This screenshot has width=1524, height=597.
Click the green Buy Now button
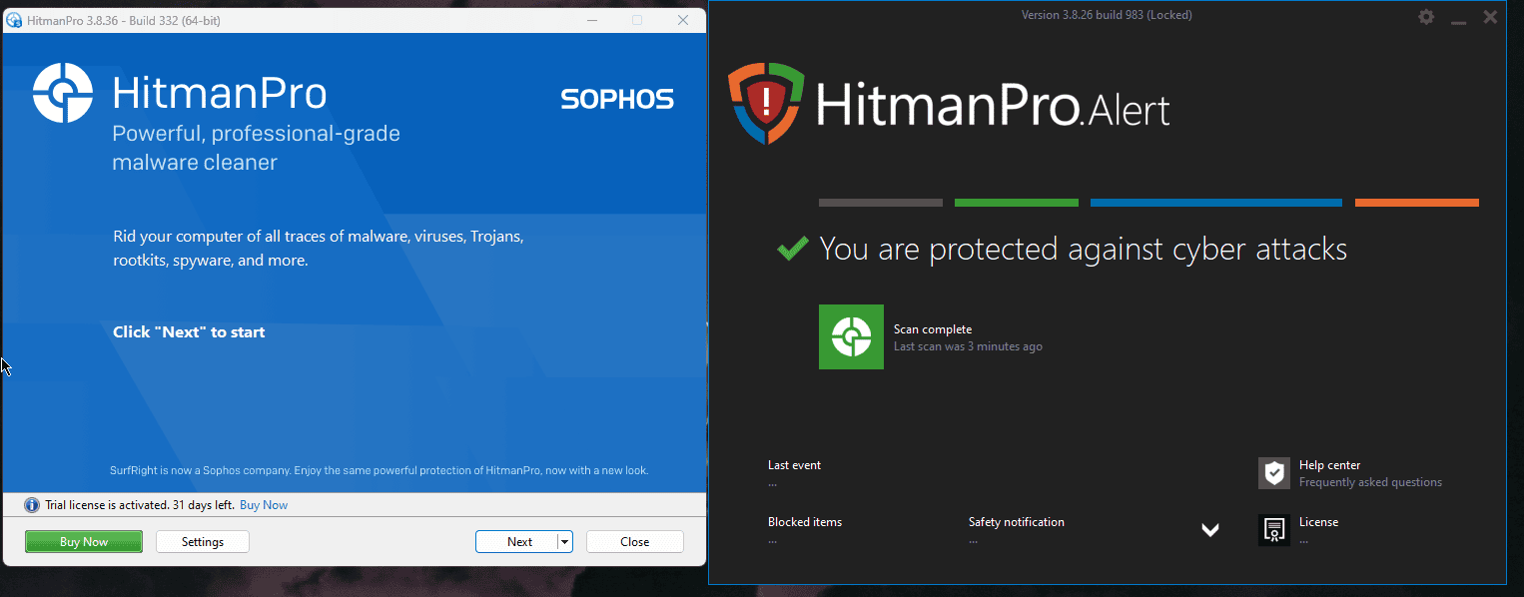coord(83,541)
